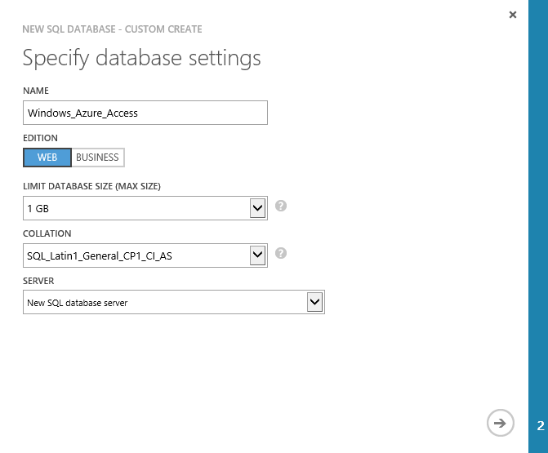
Task: Click the LIMIT DATABASE SIZE label
Action: pos(91,186)
